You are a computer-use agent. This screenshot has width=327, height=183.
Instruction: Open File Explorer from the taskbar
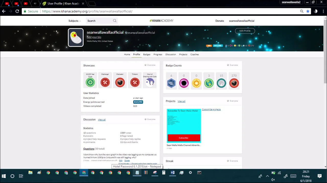pyautogui.click(x=30, y=173)
